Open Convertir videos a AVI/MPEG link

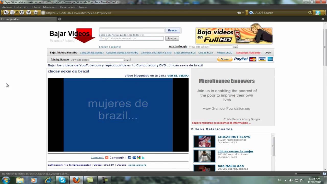(x=122, y=53)
